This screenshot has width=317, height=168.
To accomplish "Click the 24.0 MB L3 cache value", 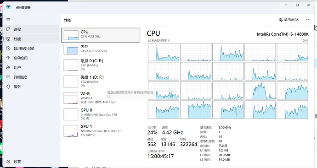I will pyautogui.click(x=224, y=160).
